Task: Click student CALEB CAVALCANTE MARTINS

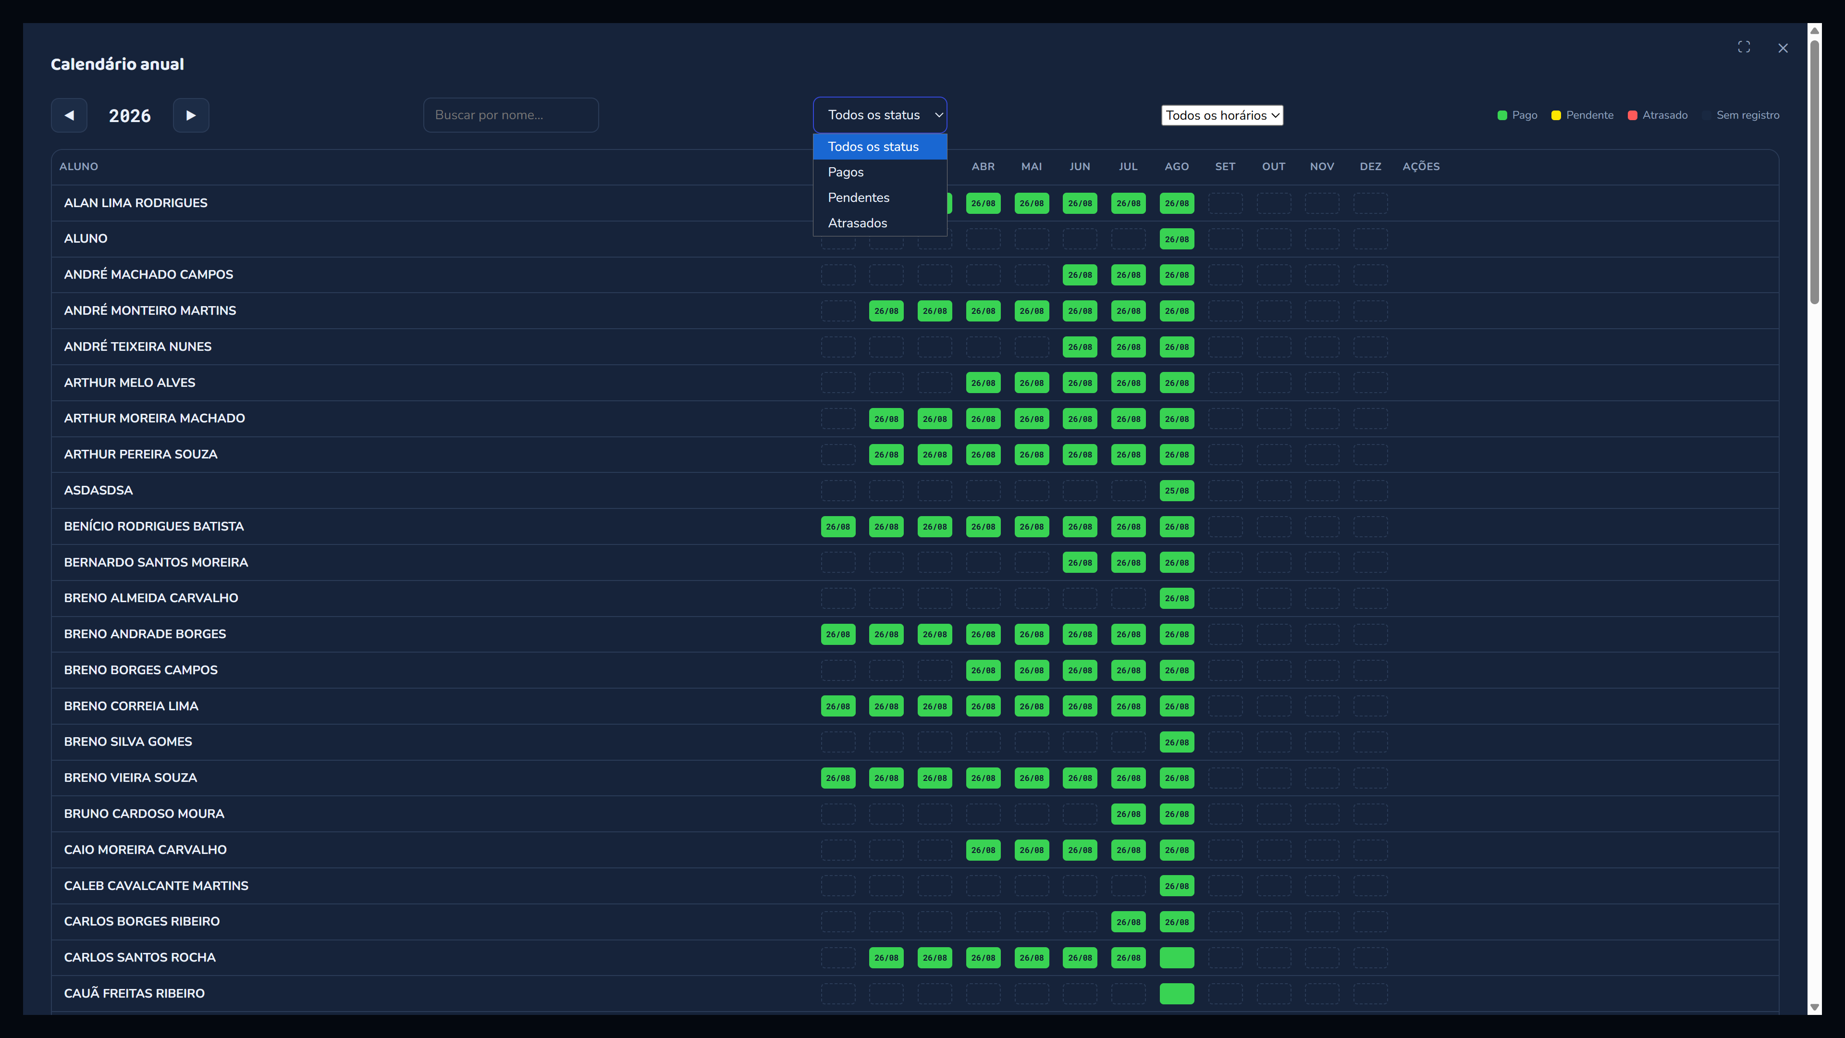Action: tap(156, 886)
